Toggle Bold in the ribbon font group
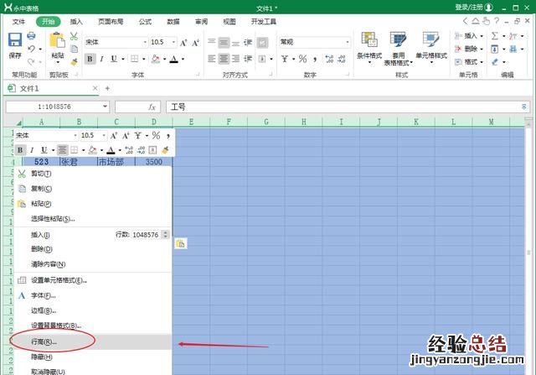Viewport: 536px width, 375px height. coord(90,59)
